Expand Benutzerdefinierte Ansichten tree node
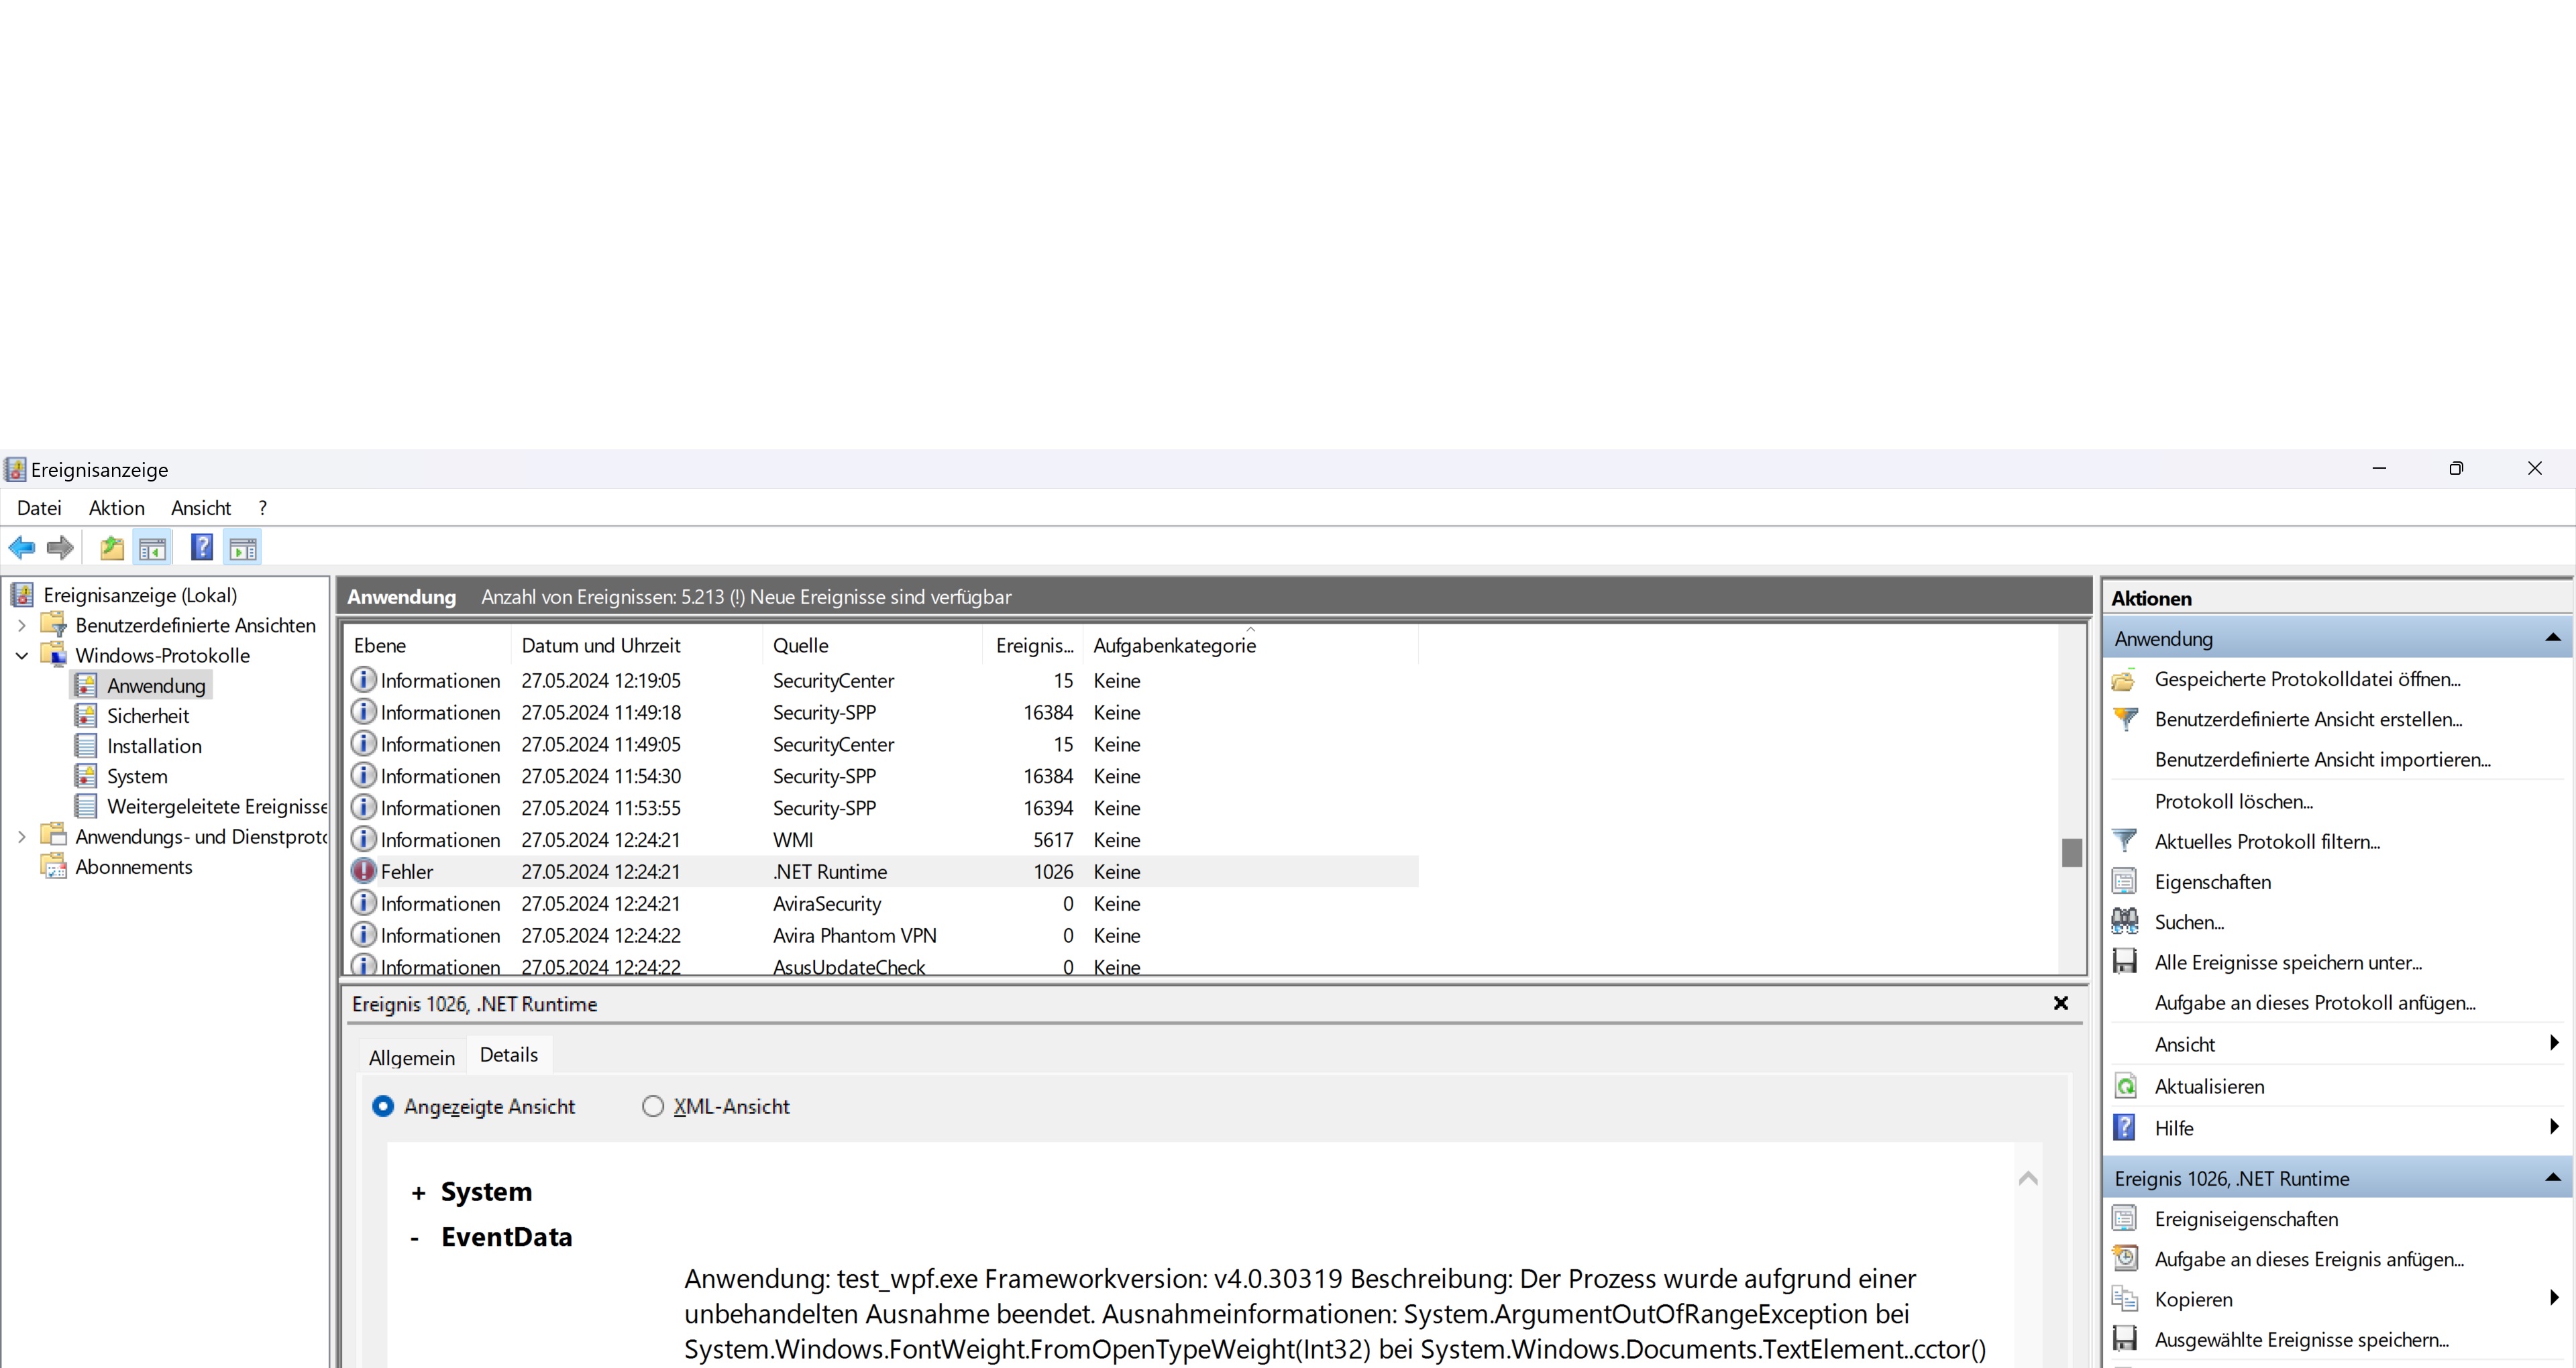This screenshot has width=2576, height=1368. (x=22, y=626)
